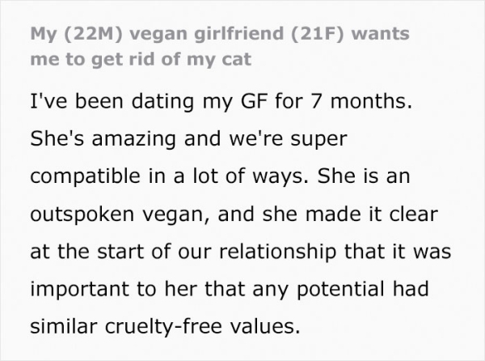Click the post title about vegan girlfriend
This screenshot has width=485, height=361.
[218, 47]
